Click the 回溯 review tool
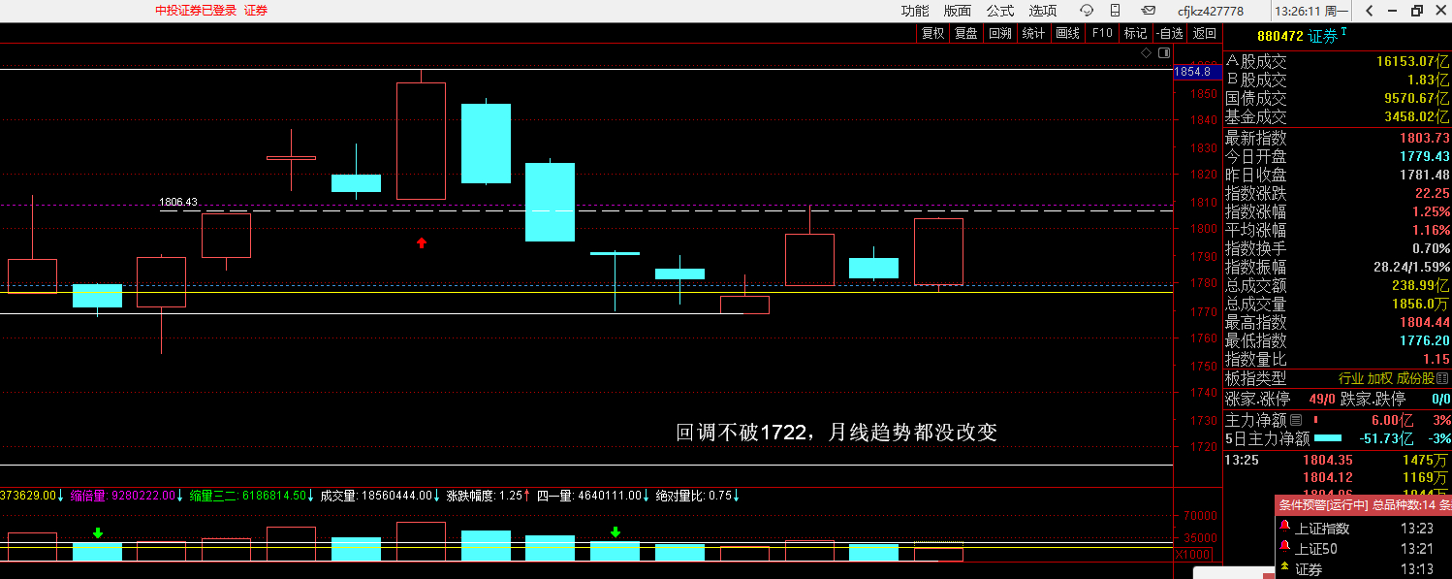 tap(999, 33)
